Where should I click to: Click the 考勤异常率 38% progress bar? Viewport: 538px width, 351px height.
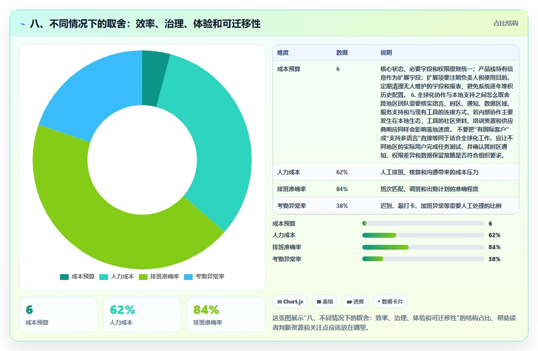click(423, 259)
